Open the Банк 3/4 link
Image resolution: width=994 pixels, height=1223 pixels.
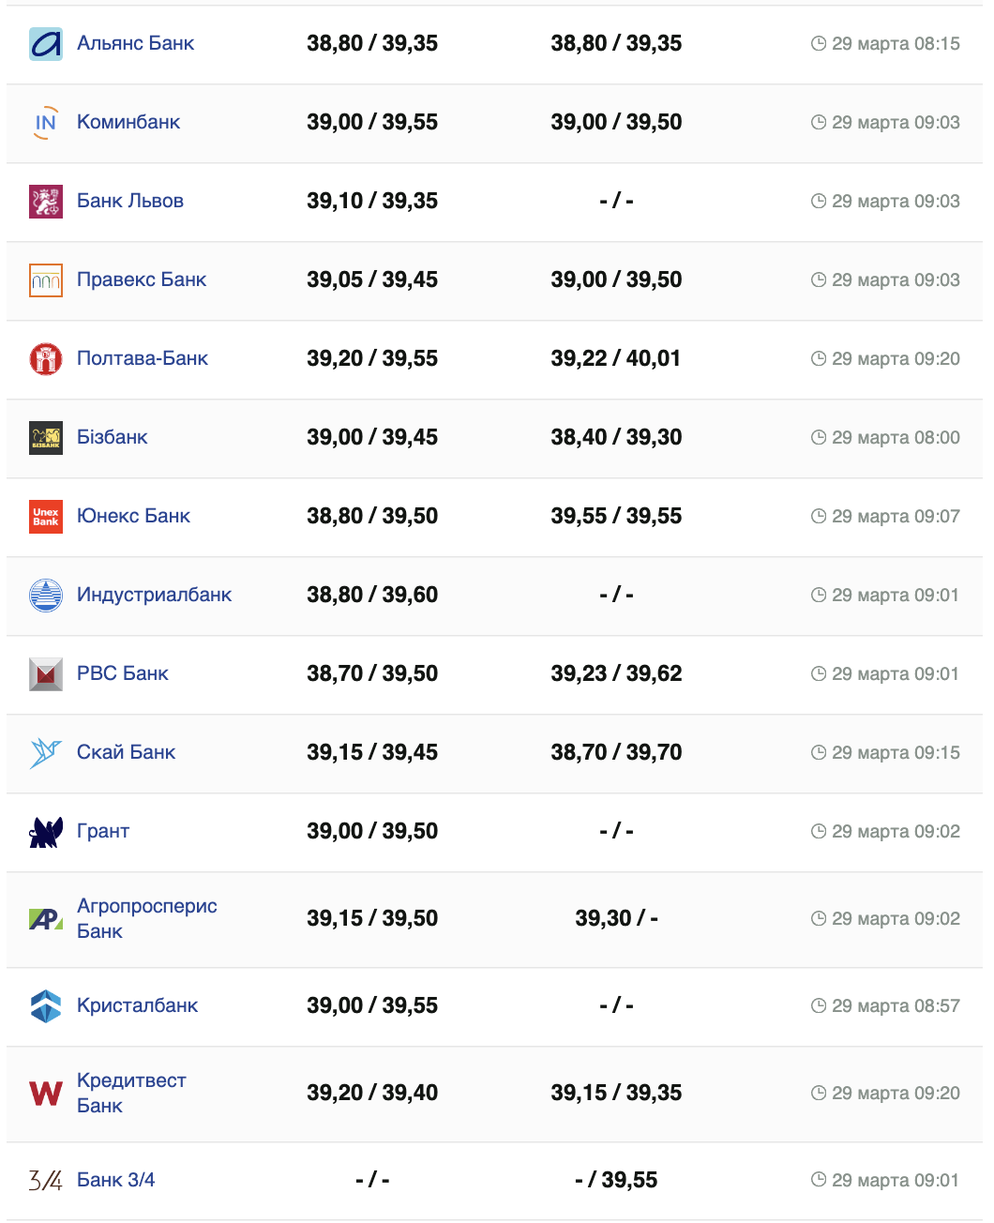click(115, 1180)
